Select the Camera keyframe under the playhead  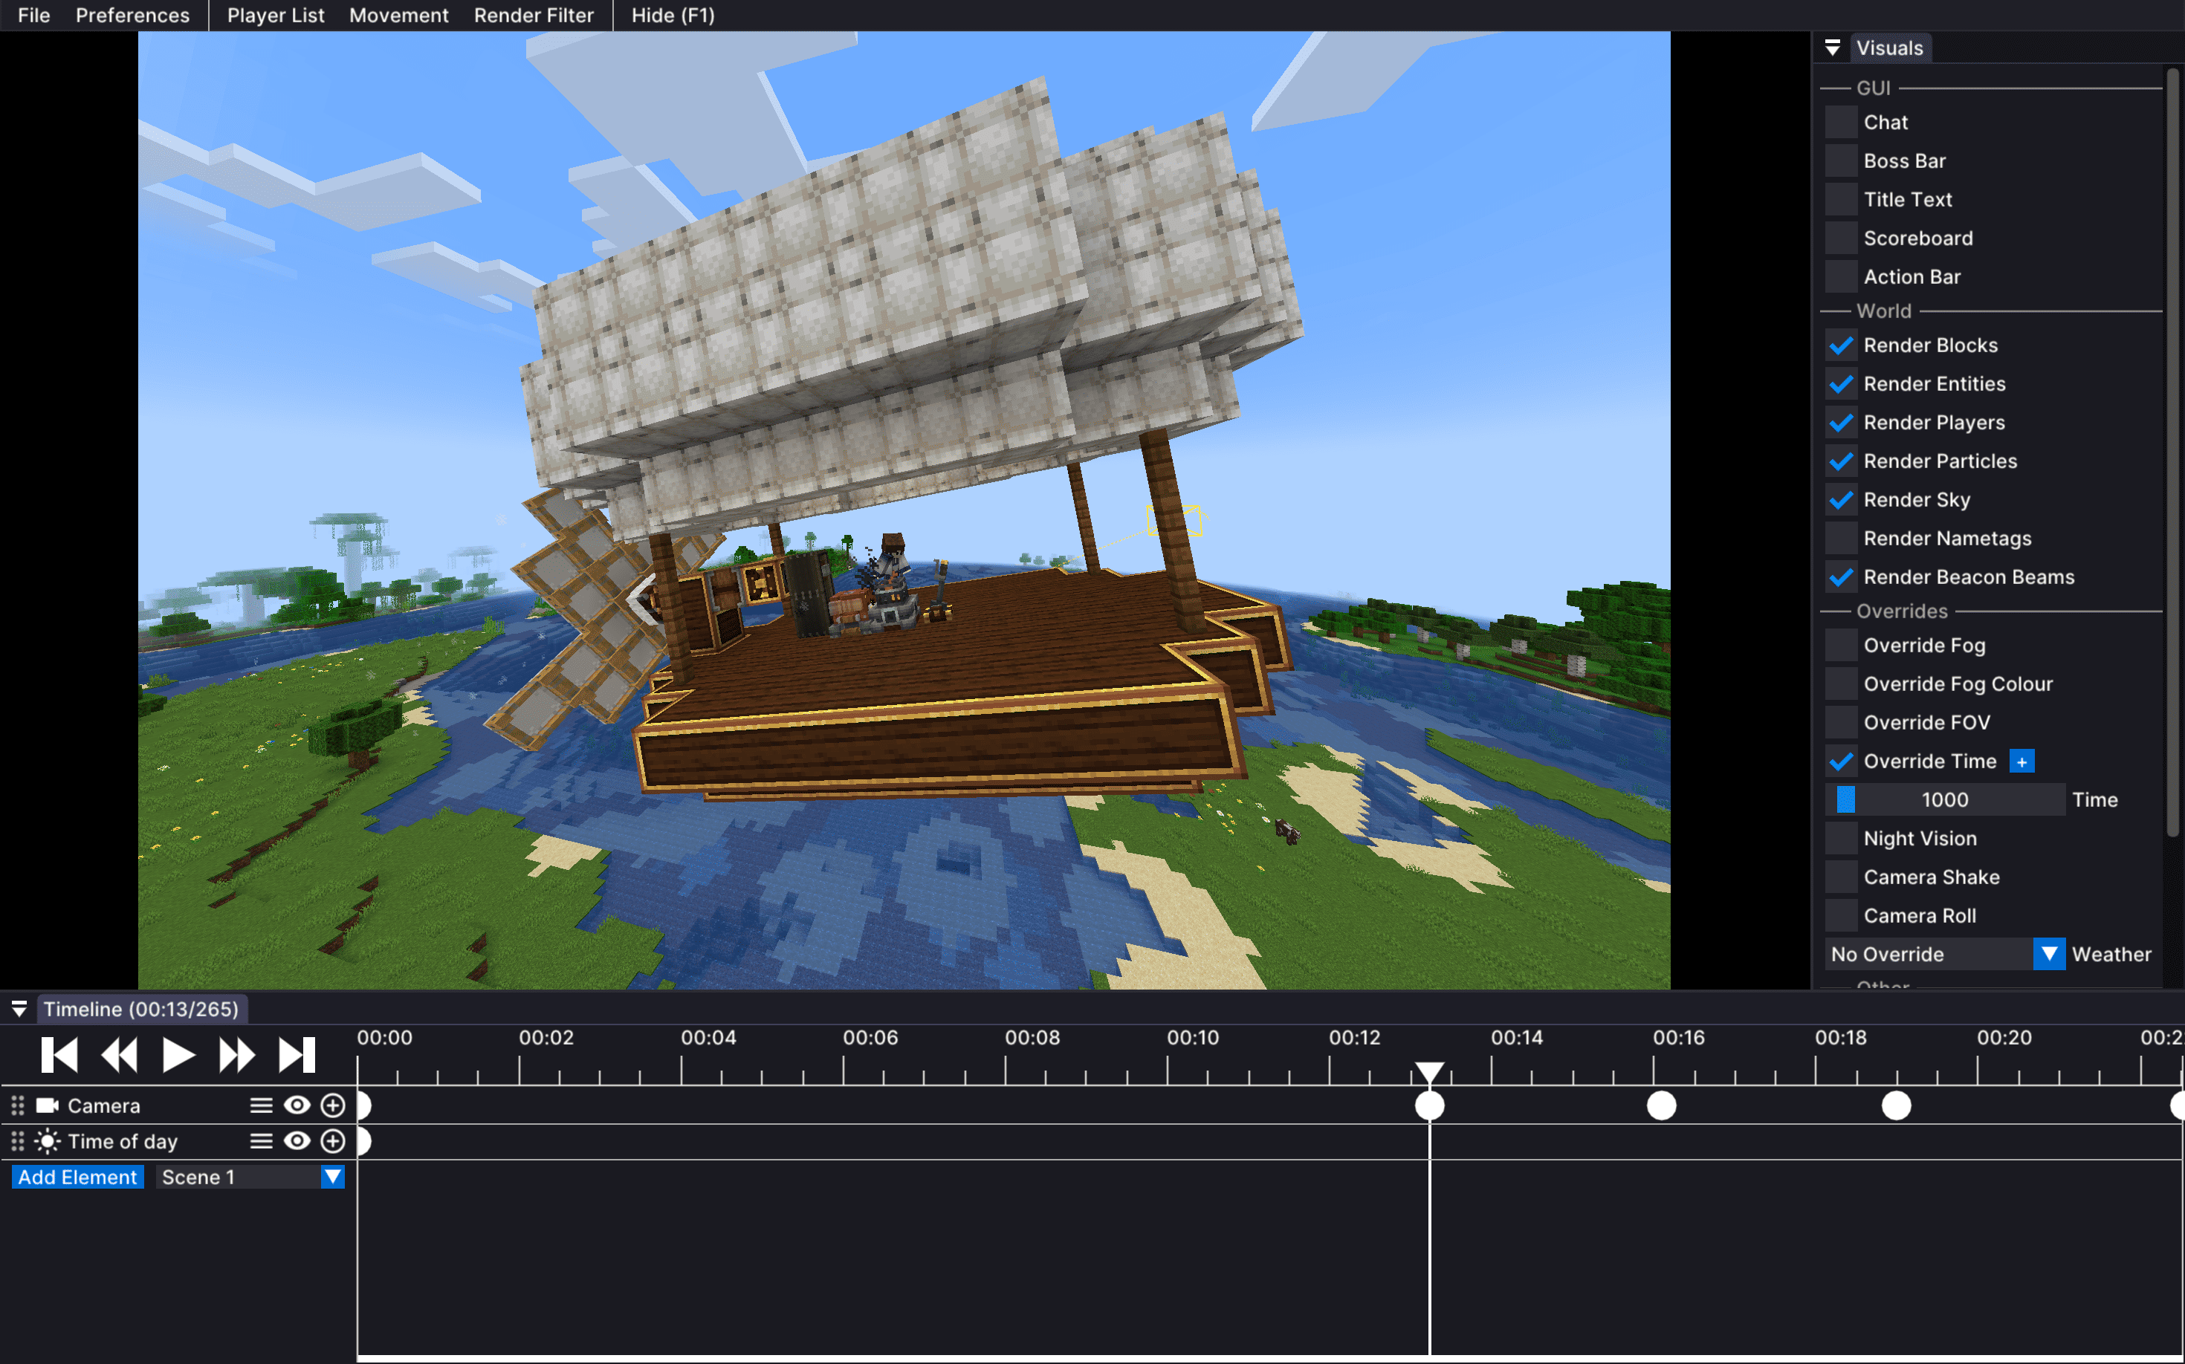tap(1430, 1105)
